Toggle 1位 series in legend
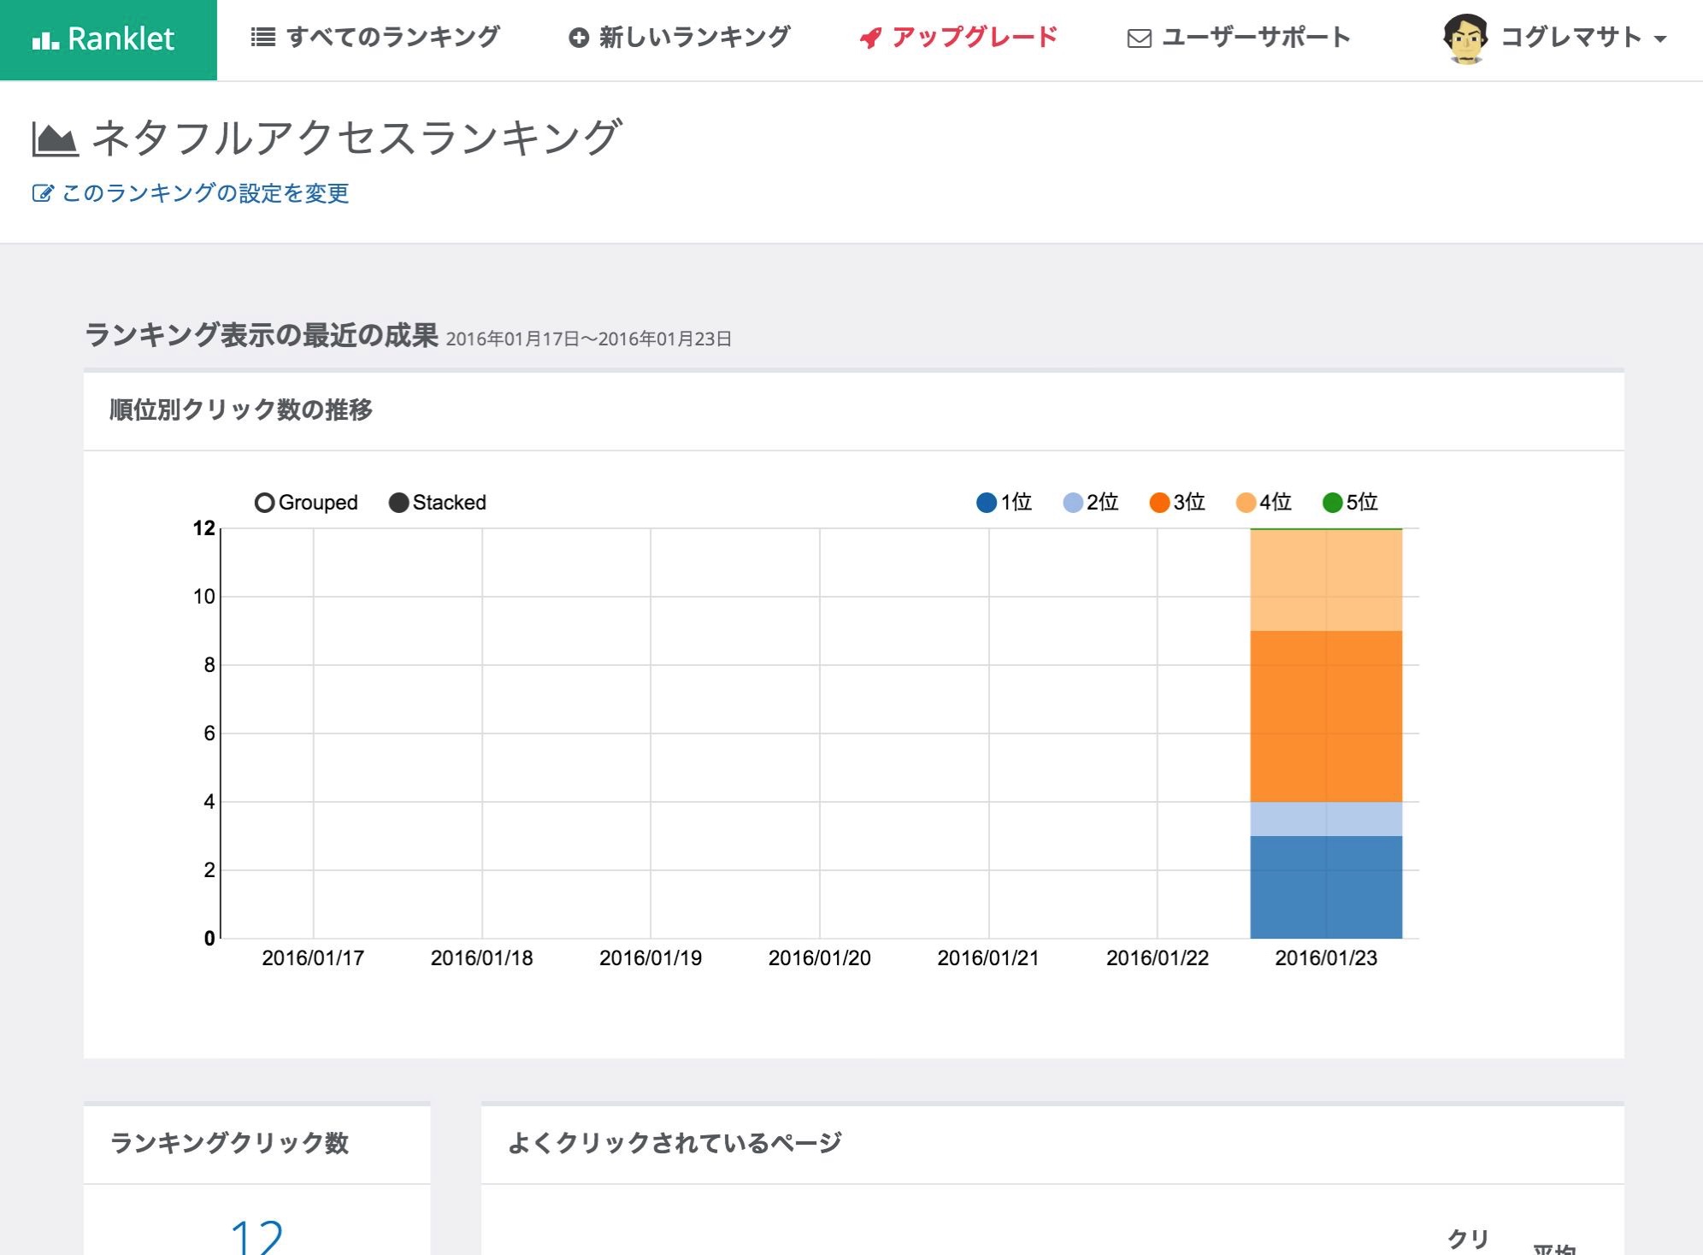Screen dimensions: 1703x1255 (1005, 503)
